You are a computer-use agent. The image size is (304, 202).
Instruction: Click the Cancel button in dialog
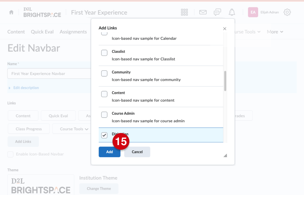click(x=137, y=152)
